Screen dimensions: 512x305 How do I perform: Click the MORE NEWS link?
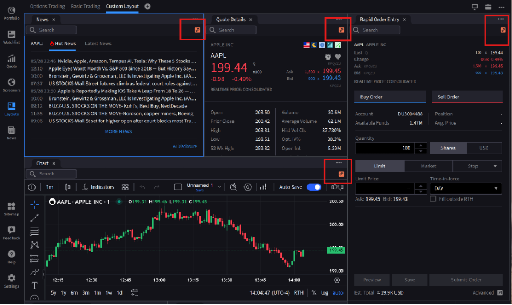(118, 131)
